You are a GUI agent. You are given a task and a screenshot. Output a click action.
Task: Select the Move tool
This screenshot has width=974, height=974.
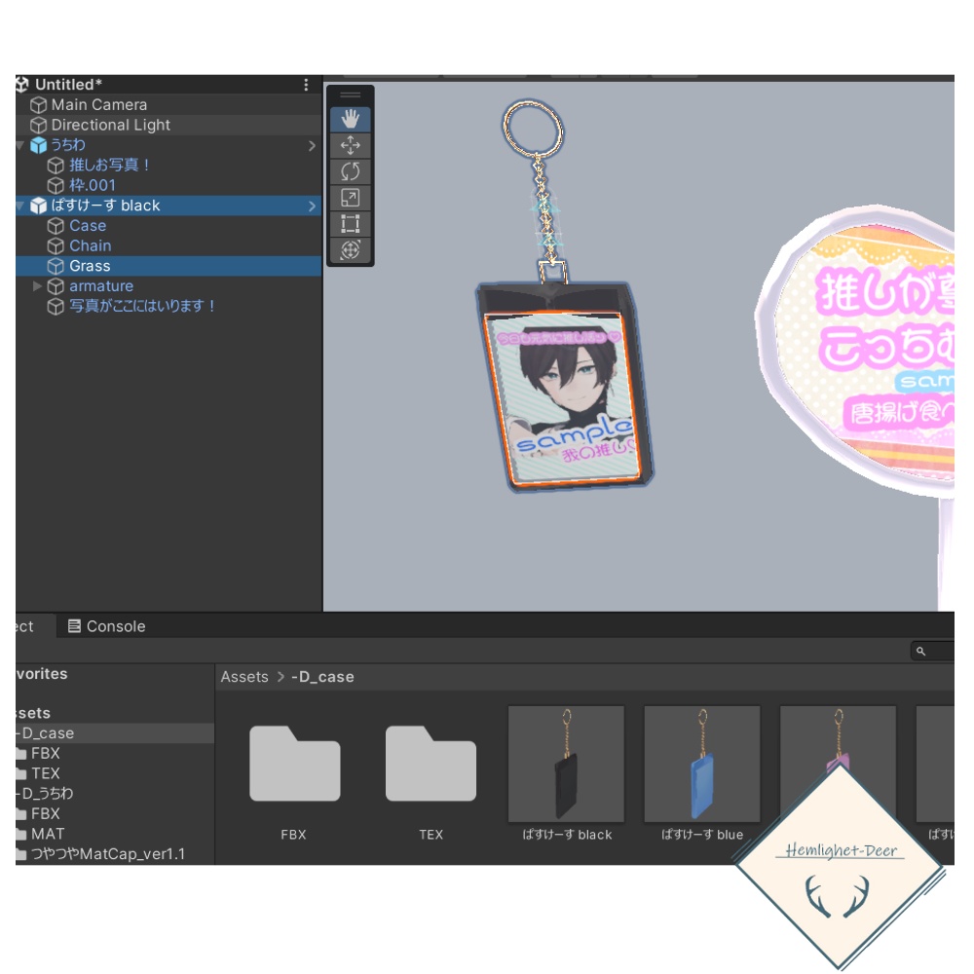pos(351,145)
